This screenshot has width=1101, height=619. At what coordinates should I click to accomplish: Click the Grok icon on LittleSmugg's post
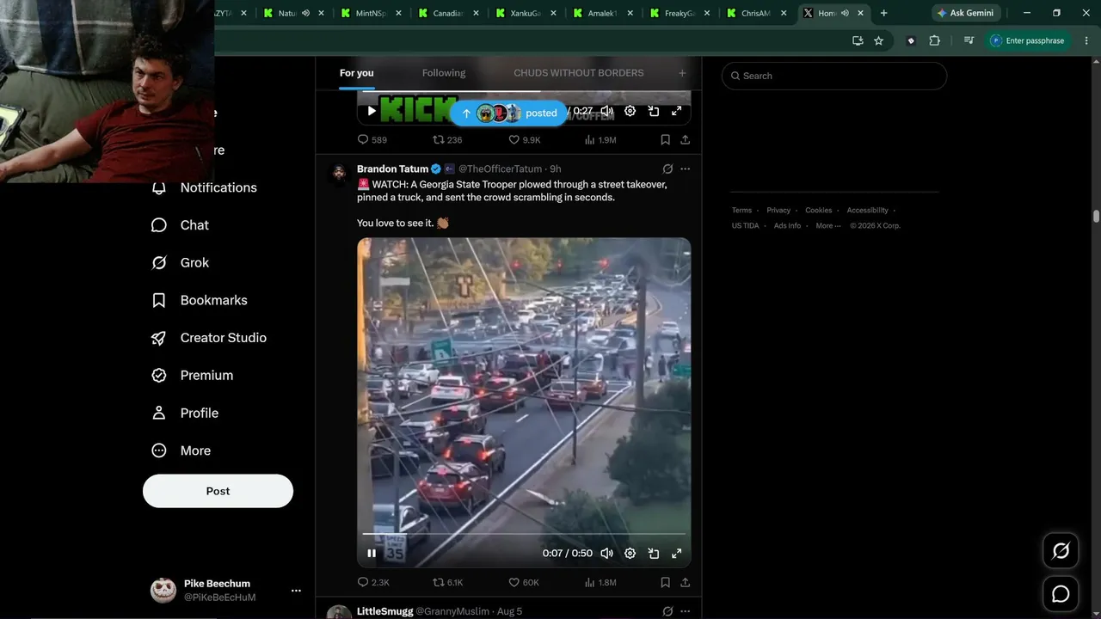667,611
